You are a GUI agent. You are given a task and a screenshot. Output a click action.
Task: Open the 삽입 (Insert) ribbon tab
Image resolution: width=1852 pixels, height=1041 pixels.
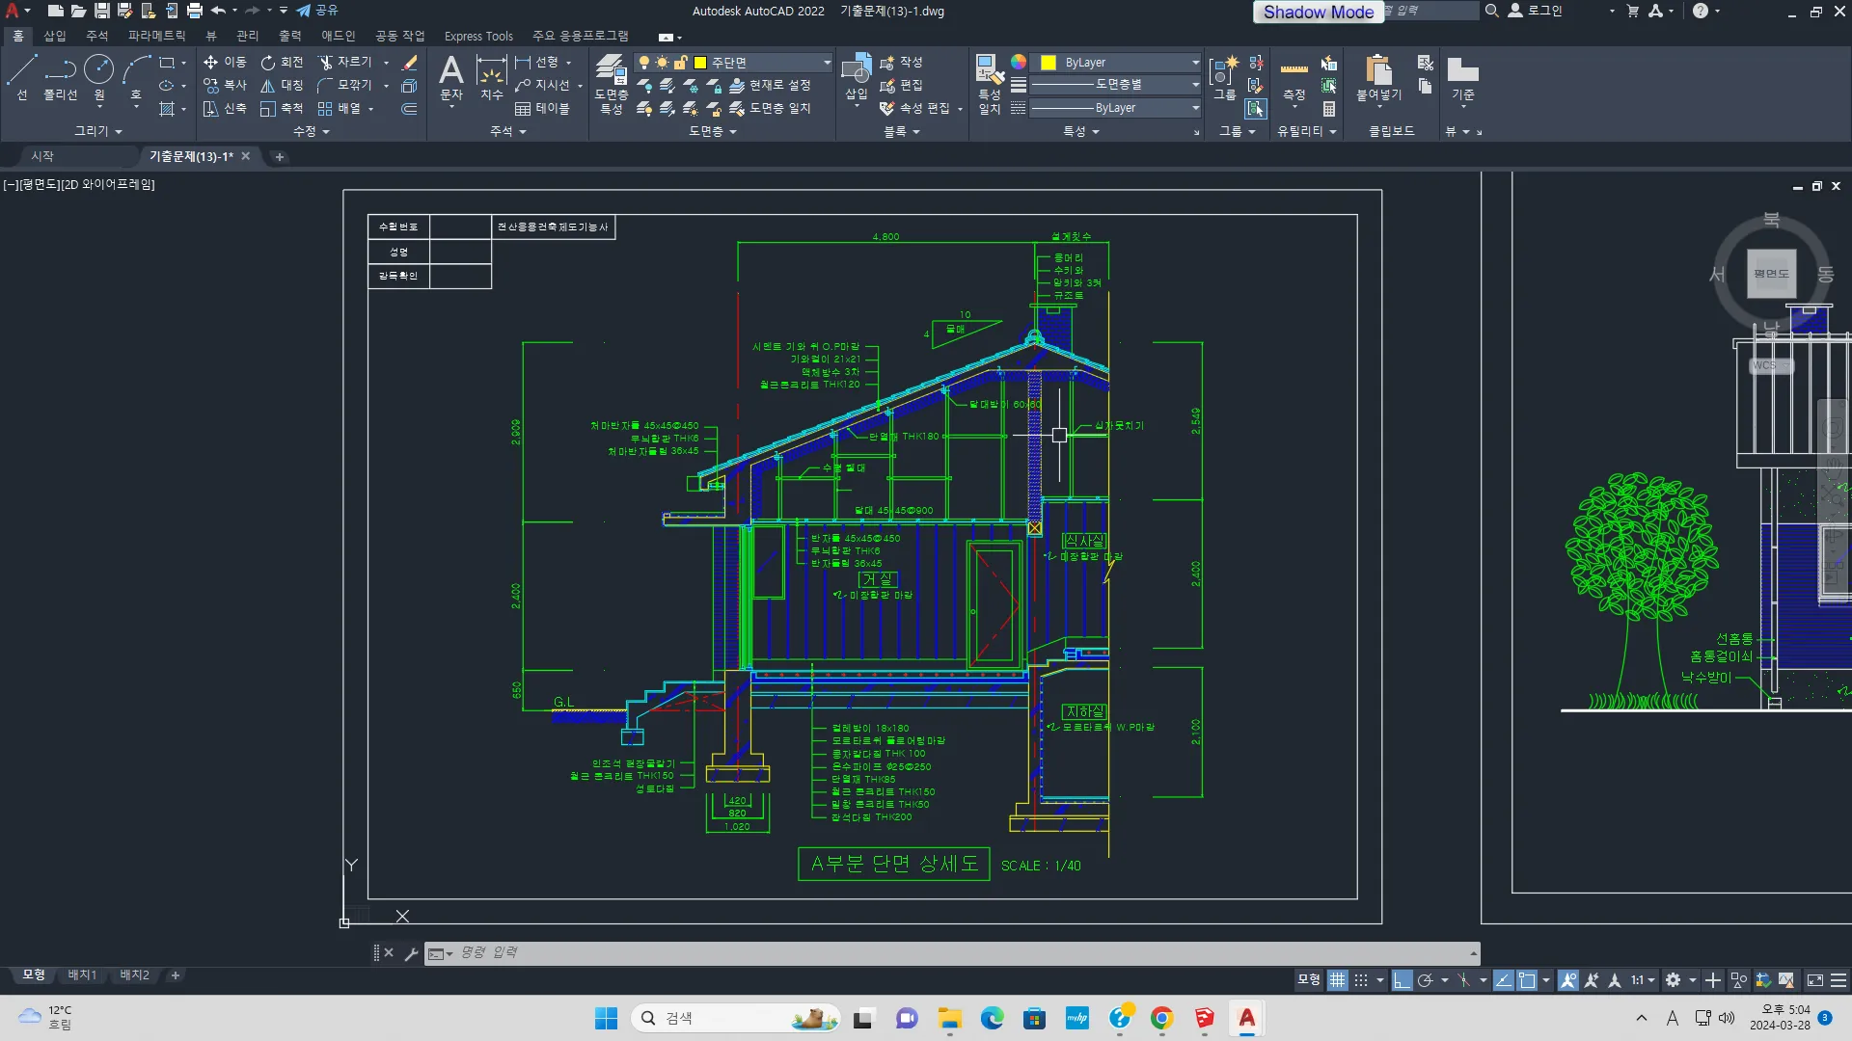pos(55,36)
